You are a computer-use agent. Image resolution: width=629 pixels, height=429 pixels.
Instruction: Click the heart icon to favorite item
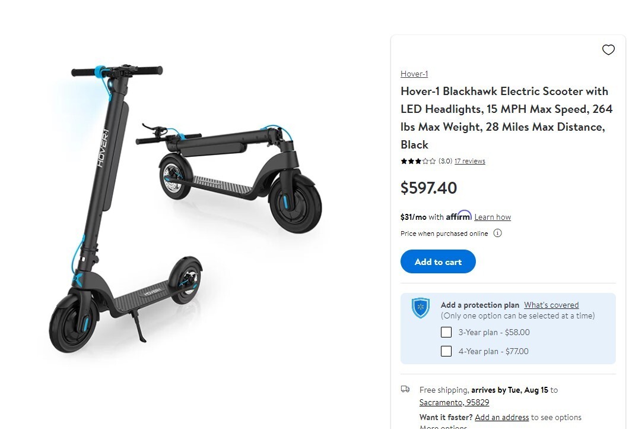[608, 50]
